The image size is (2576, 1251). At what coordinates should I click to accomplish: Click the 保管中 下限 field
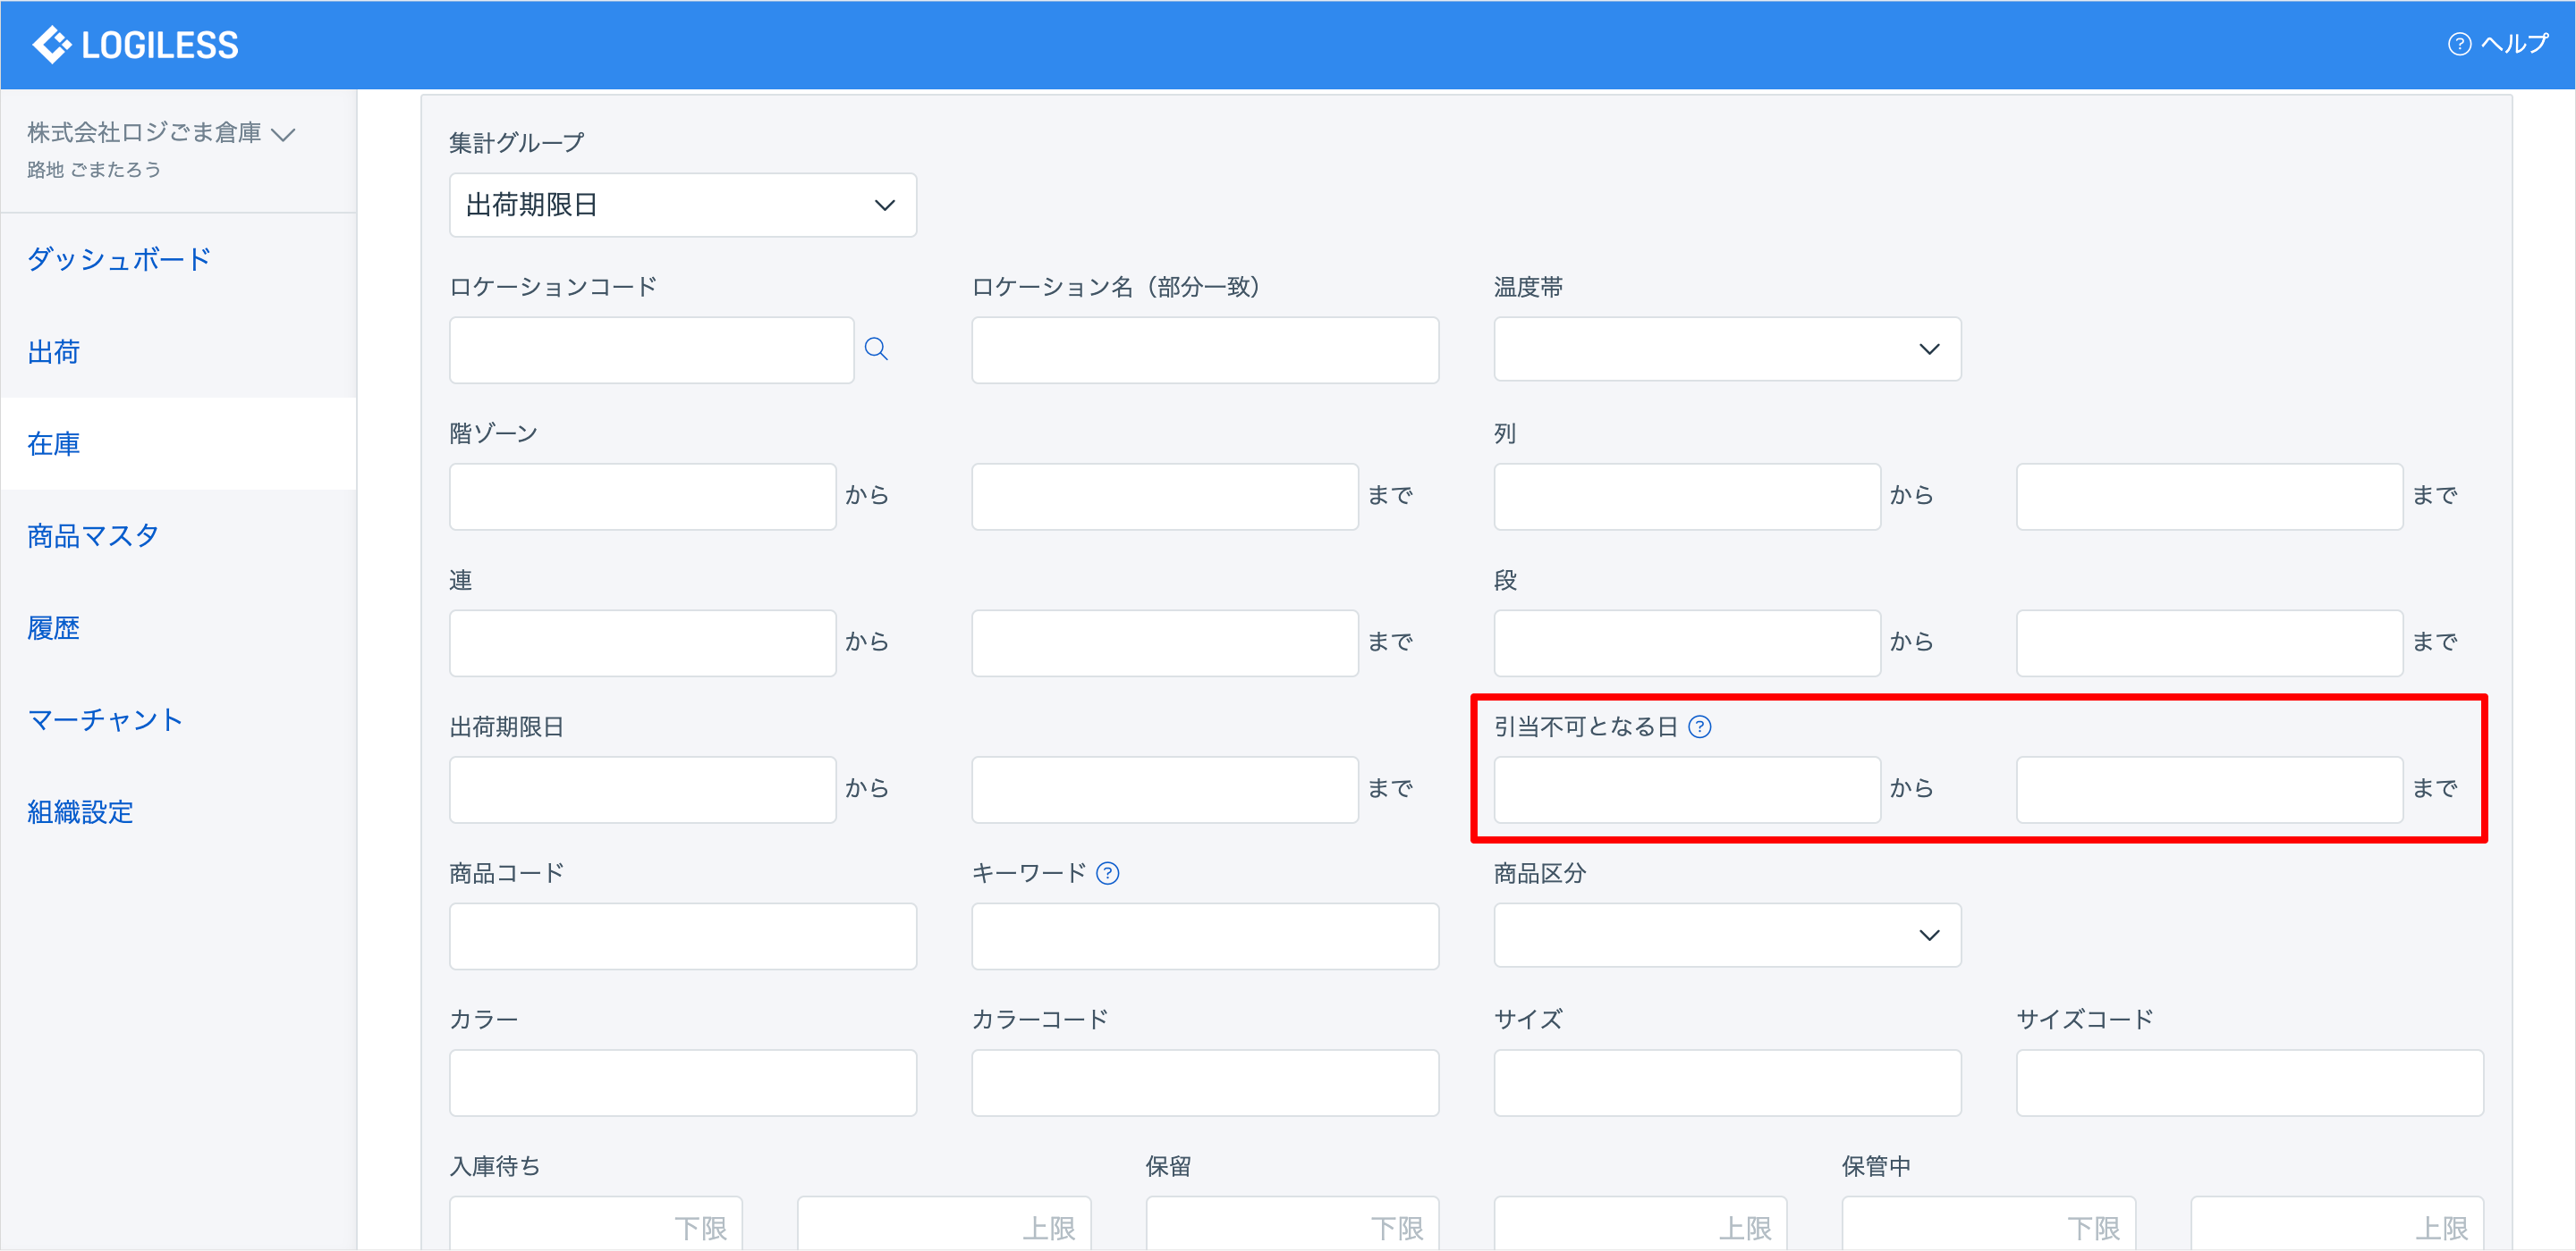tap(1989, 1224)
